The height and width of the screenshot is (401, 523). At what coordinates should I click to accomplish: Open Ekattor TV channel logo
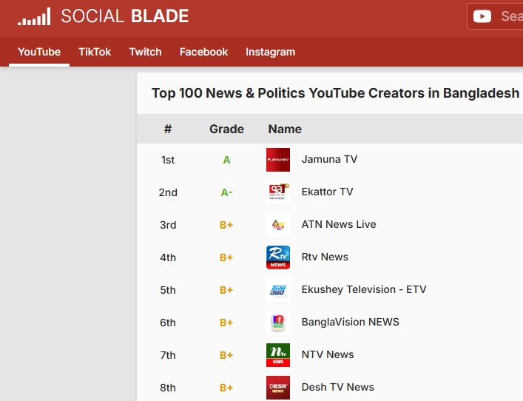278,192
